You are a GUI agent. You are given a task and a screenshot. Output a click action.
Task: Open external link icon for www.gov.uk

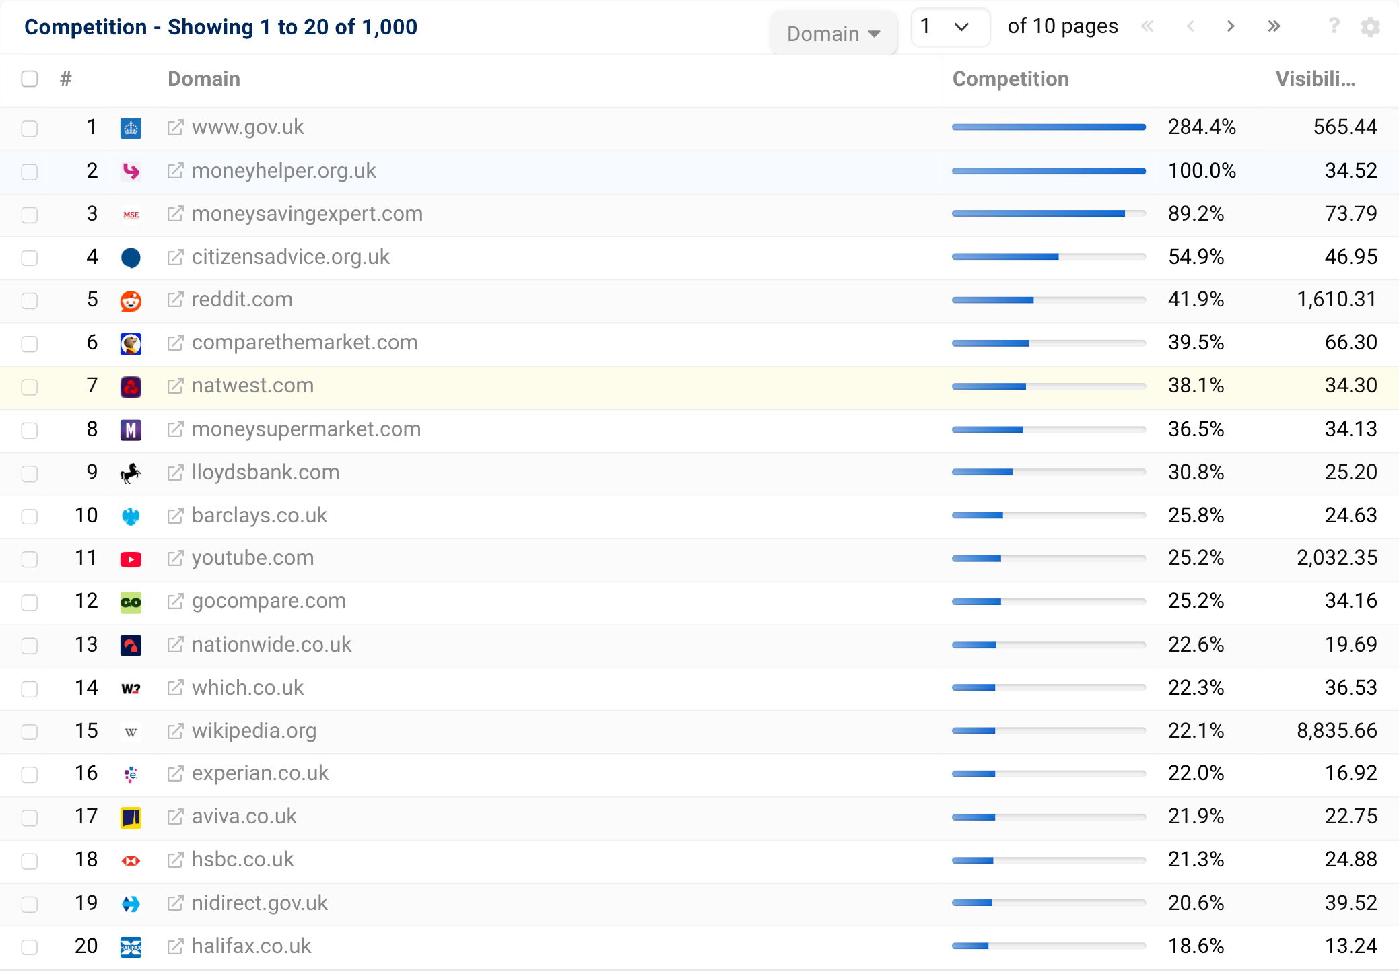(x=175, y=127)
